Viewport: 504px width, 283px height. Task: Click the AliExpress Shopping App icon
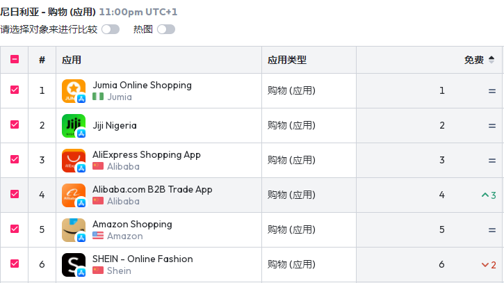point(74,160)
